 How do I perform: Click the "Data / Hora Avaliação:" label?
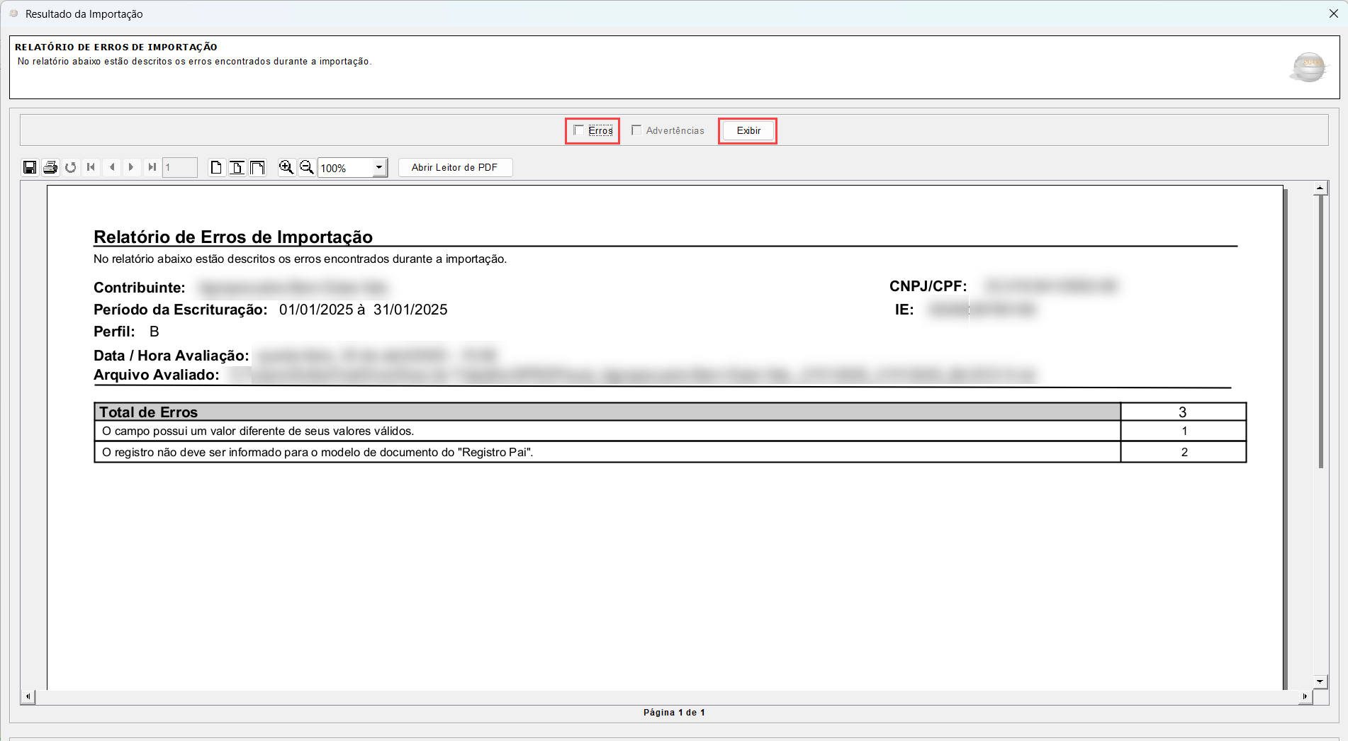pyautogui.click(x=172, y=356)
